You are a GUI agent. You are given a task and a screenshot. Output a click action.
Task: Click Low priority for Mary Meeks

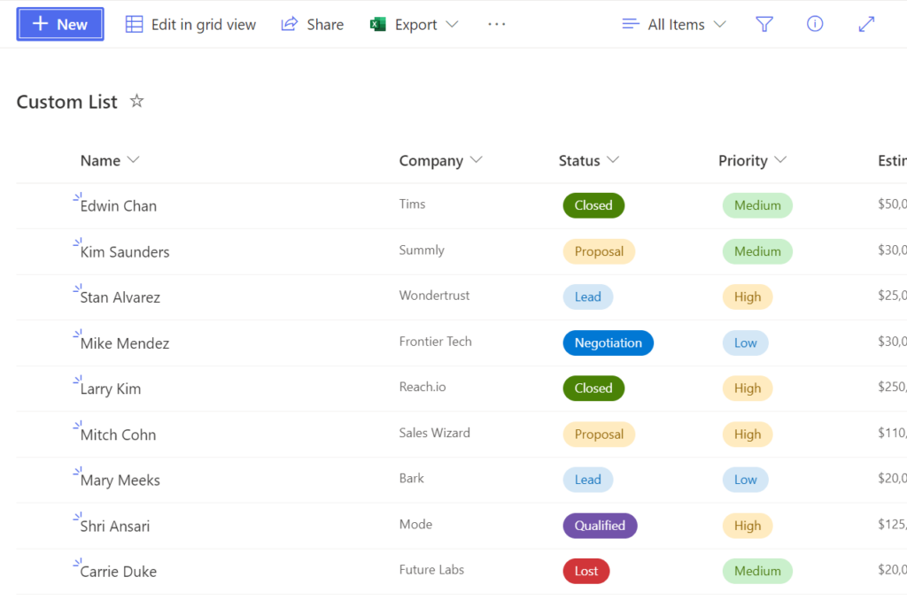pos(745,480)
